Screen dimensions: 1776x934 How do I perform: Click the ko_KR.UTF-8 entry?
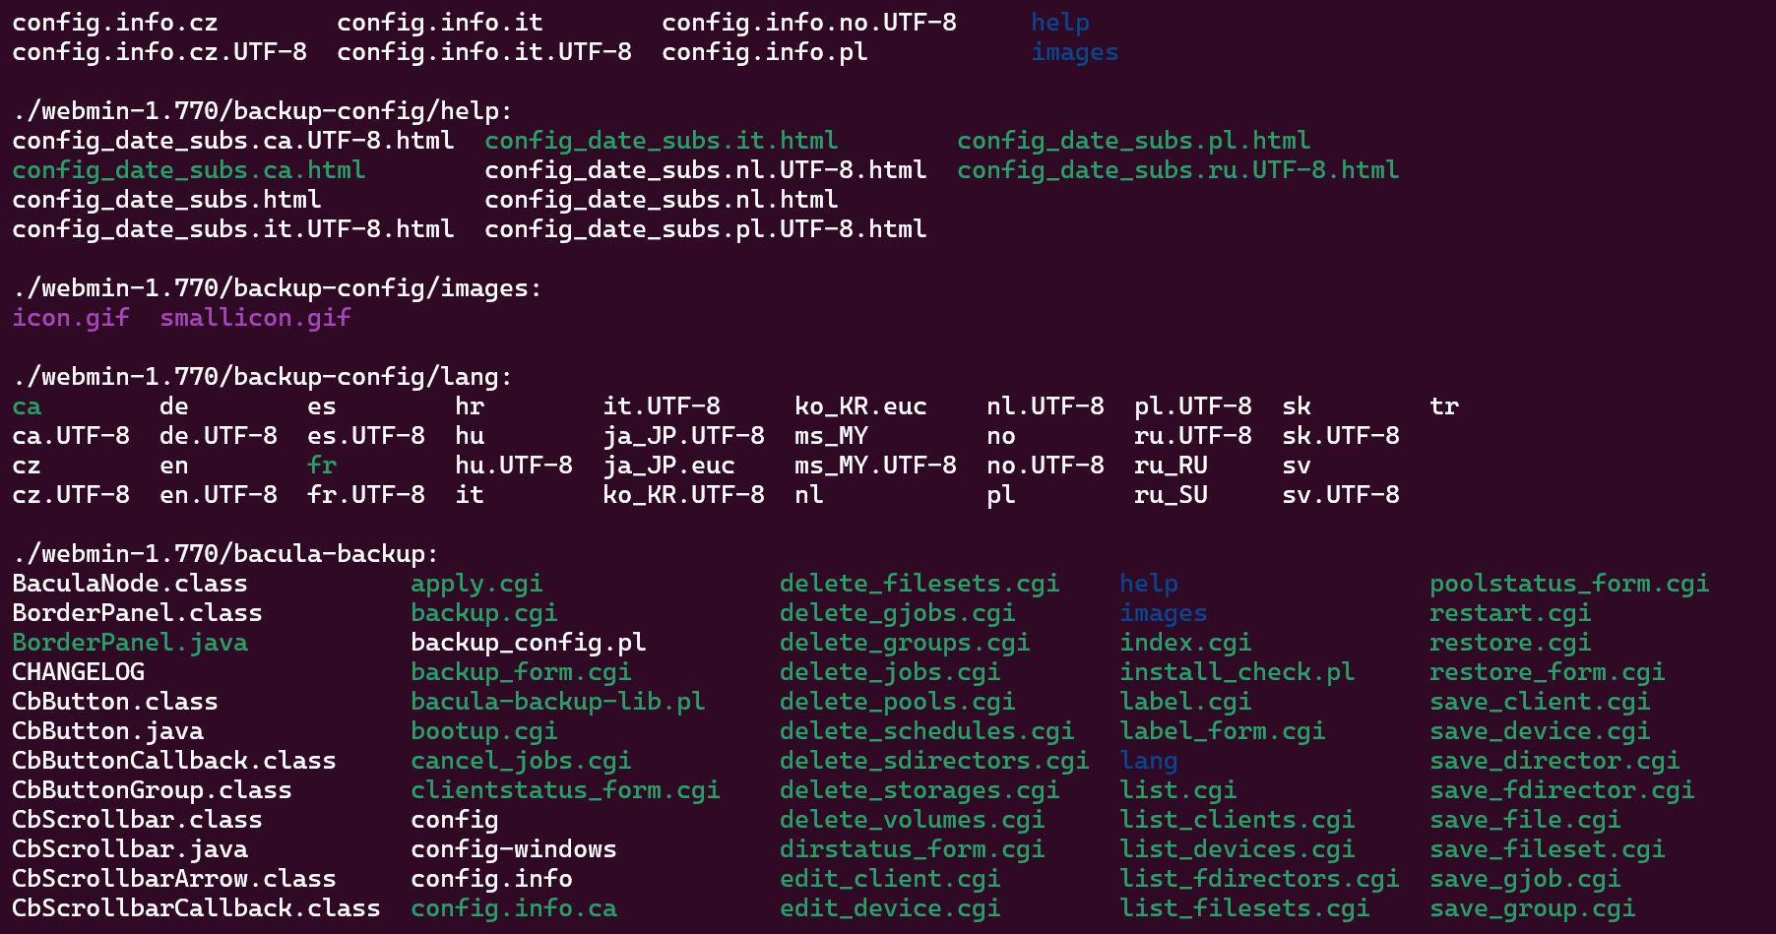(x=684, y=495)
